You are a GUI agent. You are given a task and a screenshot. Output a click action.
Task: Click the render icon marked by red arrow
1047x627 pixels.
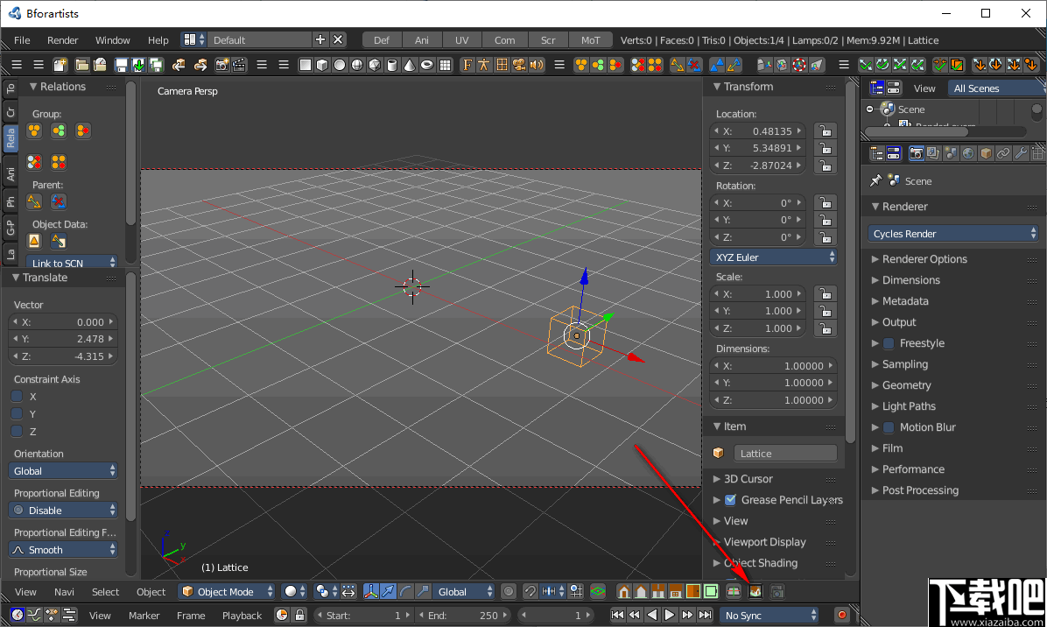(x=755, y=591)
